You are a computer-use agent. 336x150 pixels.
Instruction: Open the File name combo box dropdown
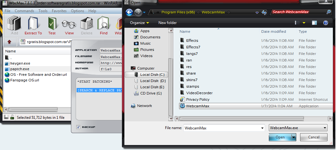(262, 128)
